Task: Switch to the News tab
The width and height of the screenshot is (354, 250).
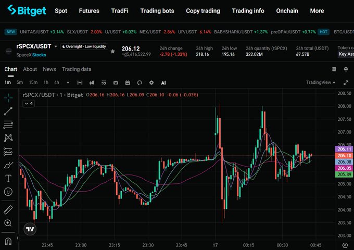Action: 49,69
